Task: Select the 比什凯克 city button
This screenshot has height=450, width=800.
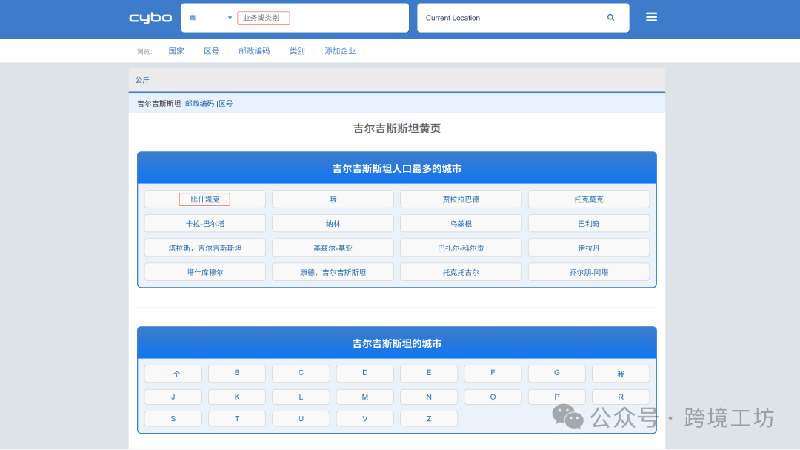Action: click(x=204, y=199)
